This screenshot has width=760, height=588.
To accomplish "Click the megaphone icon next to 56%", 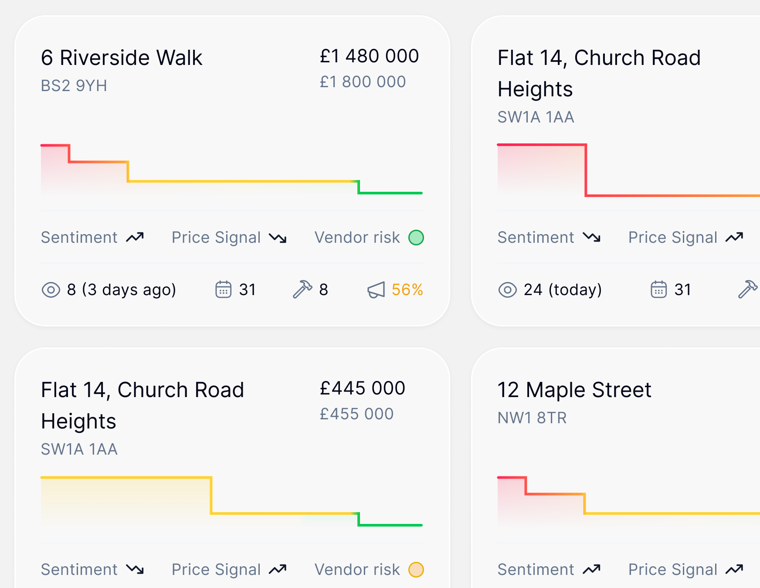I will pyautogui.click(x=376, y=290).
